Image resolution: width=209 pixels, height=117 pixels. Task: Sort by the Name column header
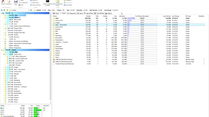(x=55, y=16)
